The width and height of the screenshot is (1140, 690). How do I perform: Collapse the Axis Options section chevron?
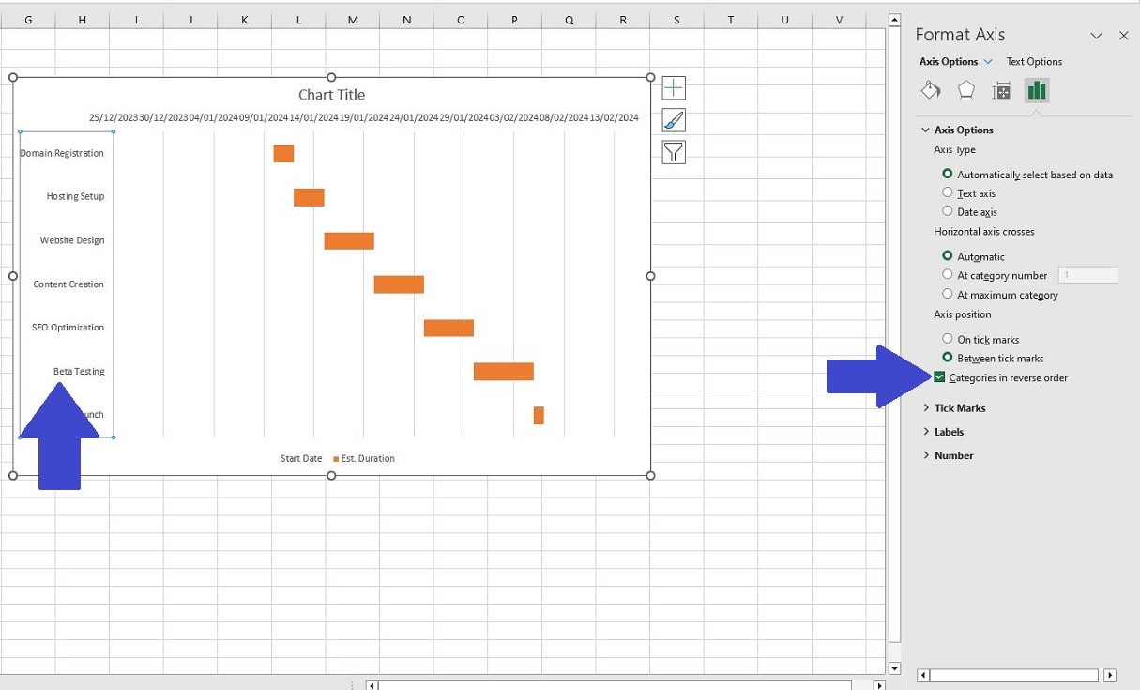pos(927,130)
